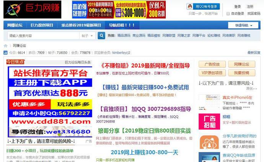Screen dimensions: 264x162
Task: Toggle the 自动登录 checkbox
Action: point(228,13)
